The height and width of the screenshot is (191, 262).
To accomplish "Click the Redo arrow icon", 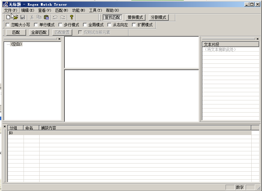I will tap(63, 17).
